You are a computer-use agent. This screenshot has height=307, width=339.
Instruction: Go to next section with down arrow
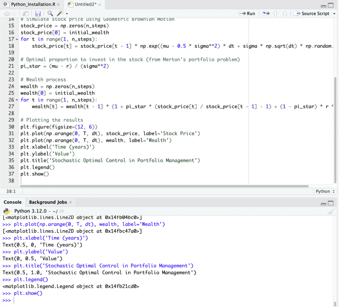tap(285, 14)
